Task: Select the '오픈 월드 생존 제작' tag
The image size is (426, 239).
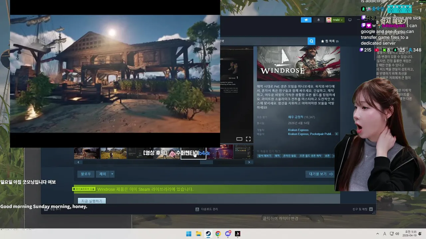Action: [311, 156]
